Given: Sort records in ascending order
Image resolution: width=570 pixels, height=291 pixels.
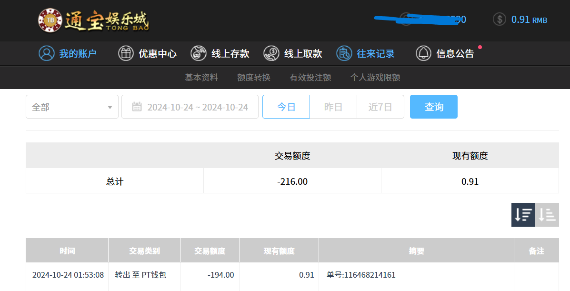Looking at the screenshot, I should (547, 215).
